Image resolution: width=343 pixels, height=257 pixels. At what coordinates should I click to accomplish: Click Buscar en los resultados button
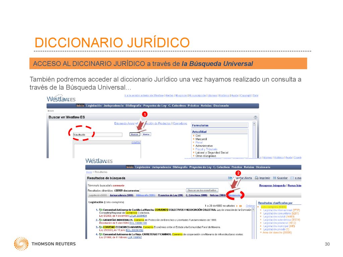[x=202, y=190]
